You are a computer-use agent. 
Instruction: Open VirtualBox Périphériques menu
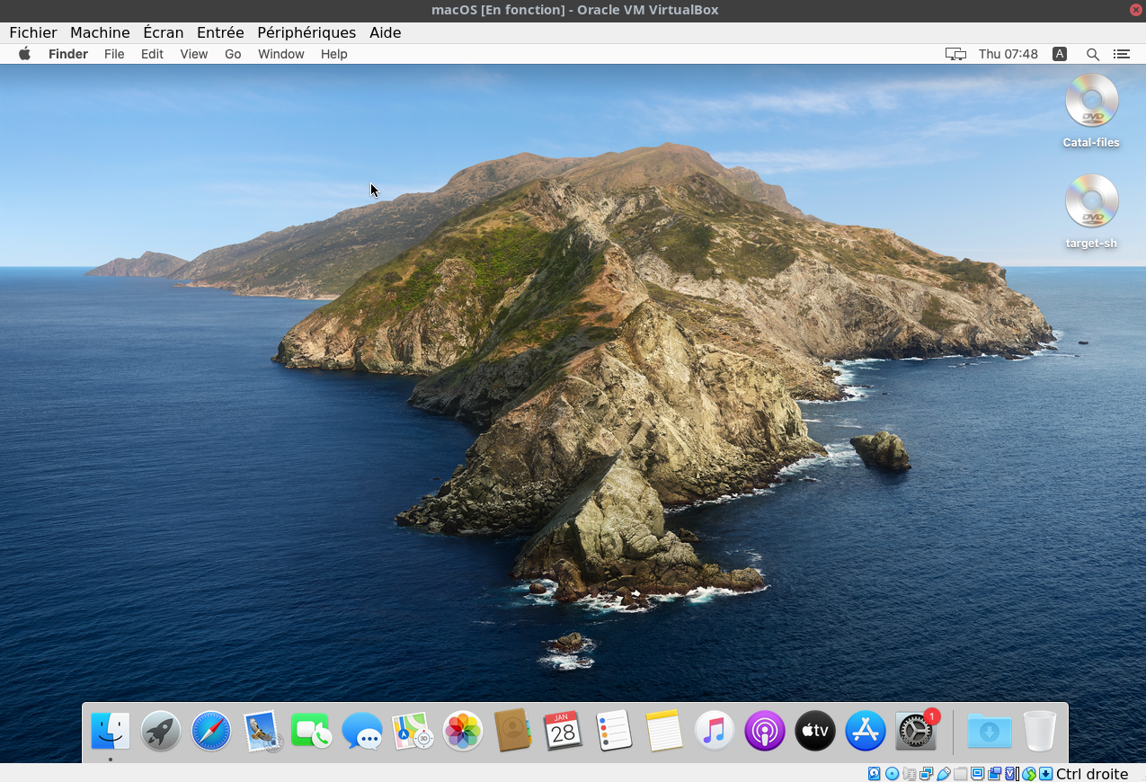click(x=306, y=32)
